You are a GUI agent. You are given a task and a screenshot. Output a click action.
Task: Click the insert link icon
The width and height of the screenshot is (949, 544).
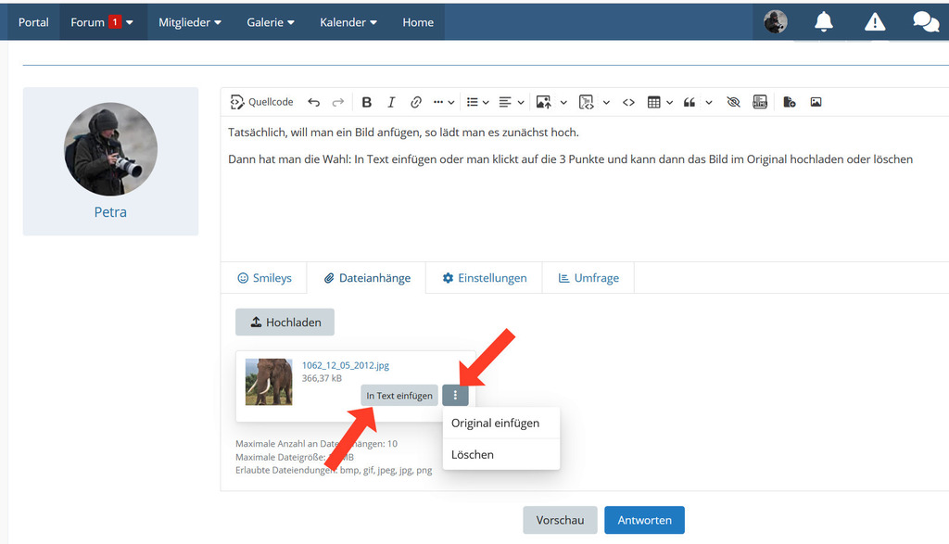416,102
